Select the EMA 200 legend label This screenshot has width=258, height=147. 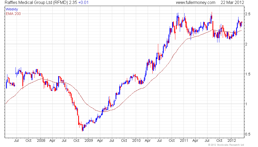pyautogui.click(x=13, y=14)
